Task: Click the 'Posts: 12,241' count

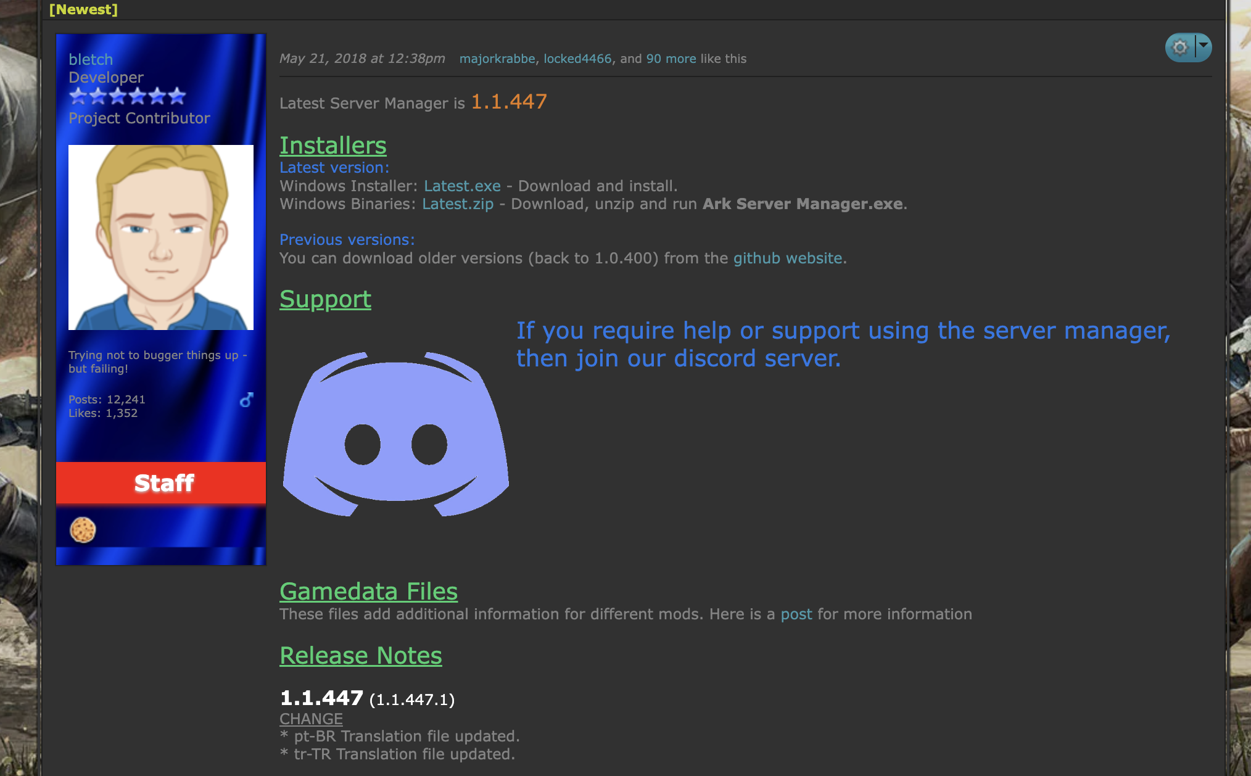Action: [x=107, y=400]
